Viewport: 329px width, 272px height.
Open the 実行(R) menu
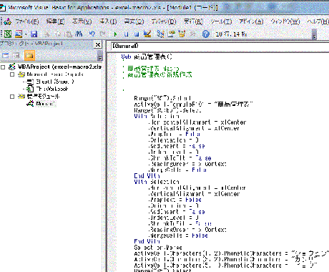(193, 21)
